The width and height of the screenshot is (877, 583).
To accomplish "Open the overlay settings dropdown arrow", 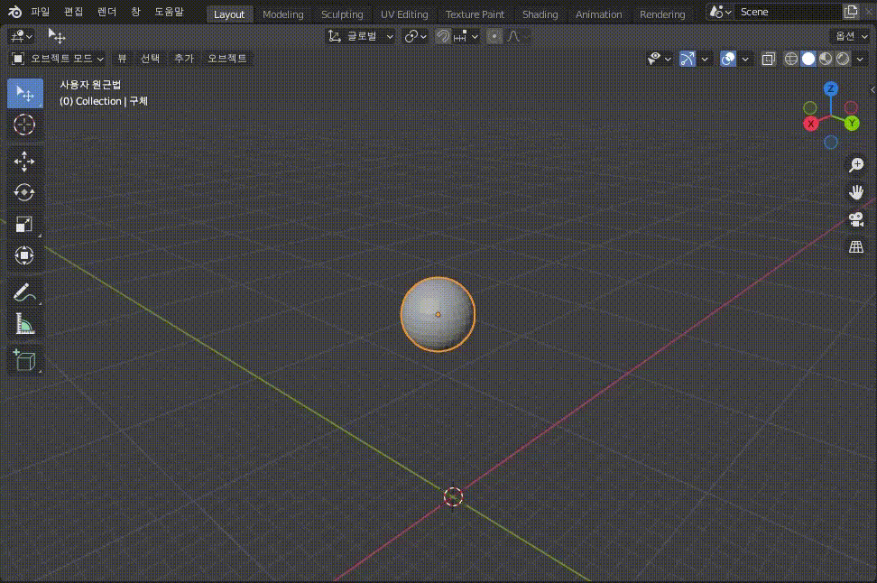I will coord(745,59).
